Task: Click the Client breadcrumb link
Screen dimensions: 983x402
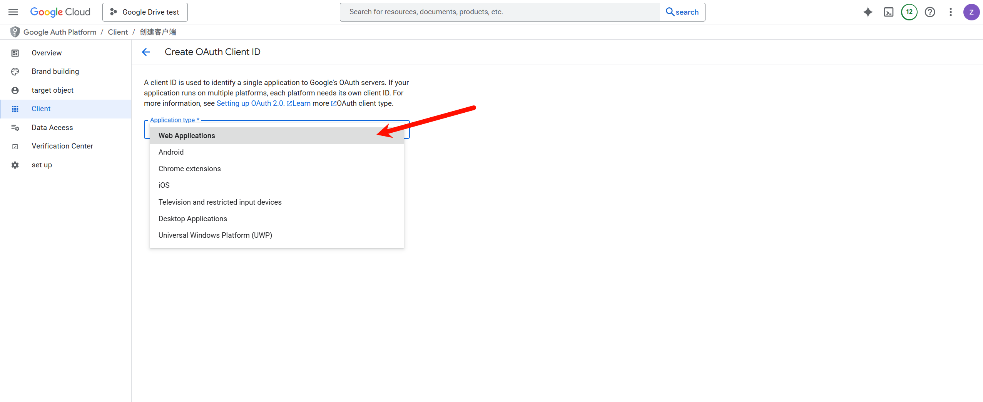Action: point(118,32)
